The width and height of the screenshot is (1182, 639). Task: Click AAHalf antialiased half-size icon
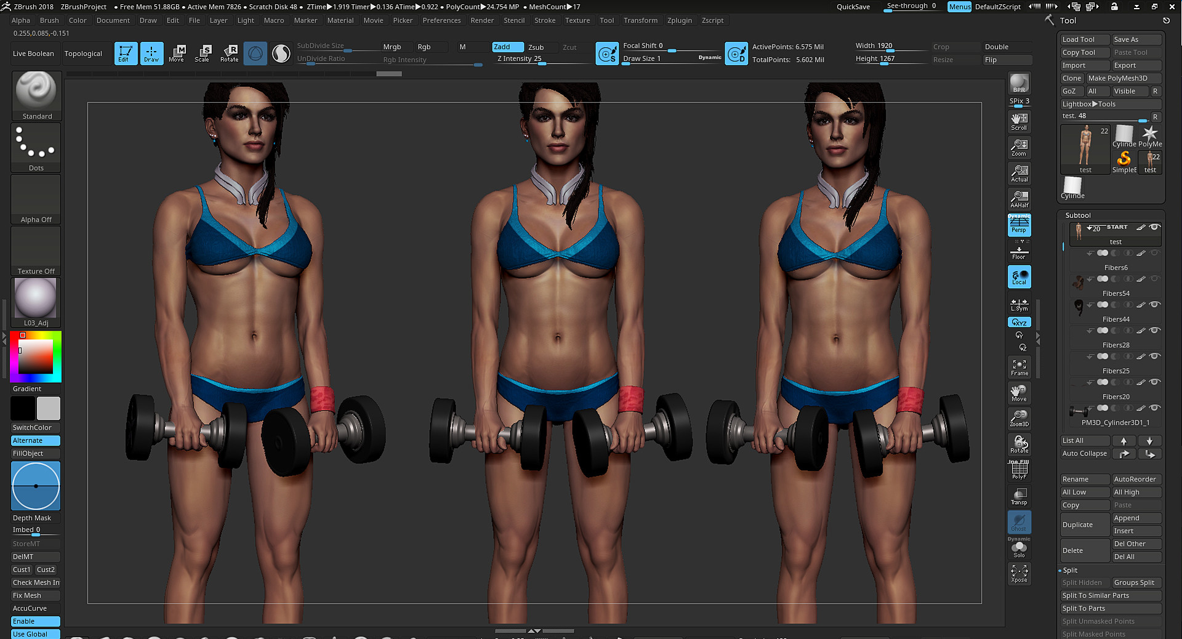1019,199
